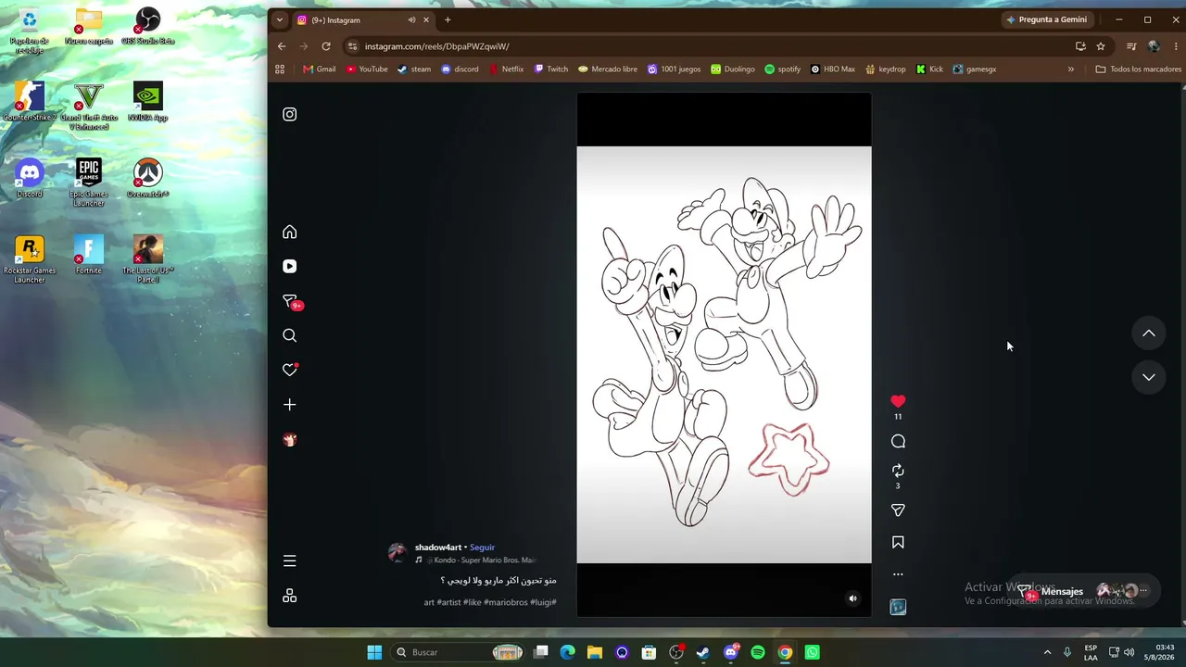Screen dimensions: 1186x667
Task: Mute the Instagram tab via speaker icon
Action: pos(411,20)
